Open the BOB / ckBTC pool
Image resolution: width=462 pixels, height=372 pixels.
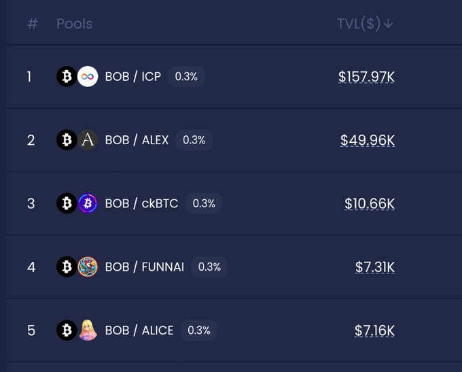click(141, 203)
